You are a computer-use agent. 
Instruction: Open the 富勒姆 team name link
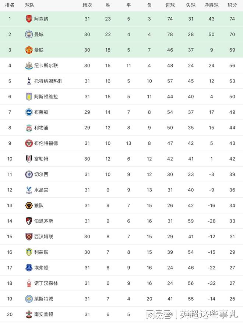[x=41, y=159]
